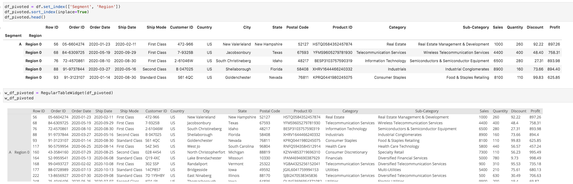Click the 'Multi-Utilities' sub-category cell
This screenshot has width=573, height=184.
point(389,170)
